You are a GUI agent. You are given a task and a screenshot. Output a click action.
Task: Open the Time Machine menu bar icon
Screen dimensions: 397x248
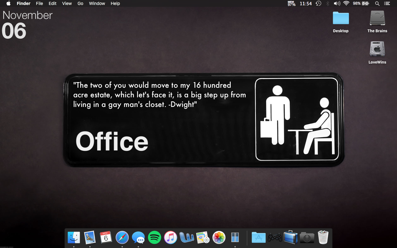(318, 3)
